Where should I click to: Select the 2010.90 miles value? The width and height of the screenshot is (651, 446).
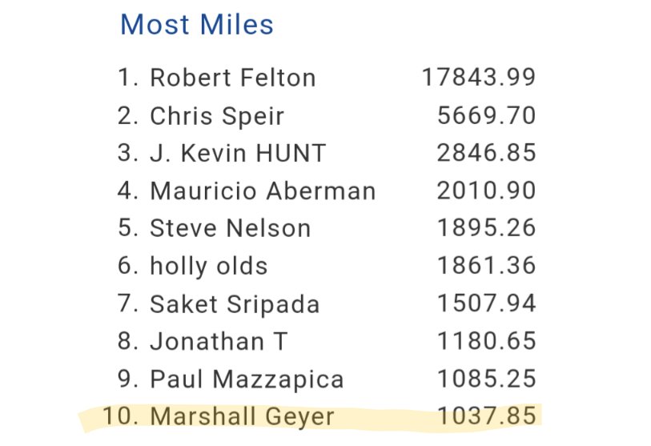pyautogui.click(x=486, y=191)
